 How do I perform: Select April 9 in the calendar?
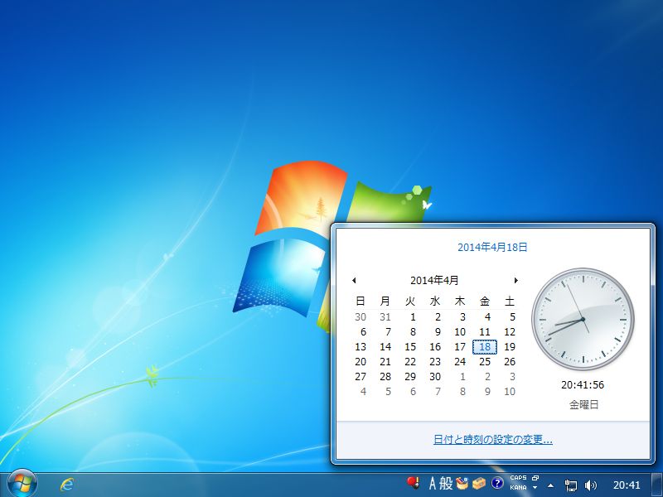point(438,332)
